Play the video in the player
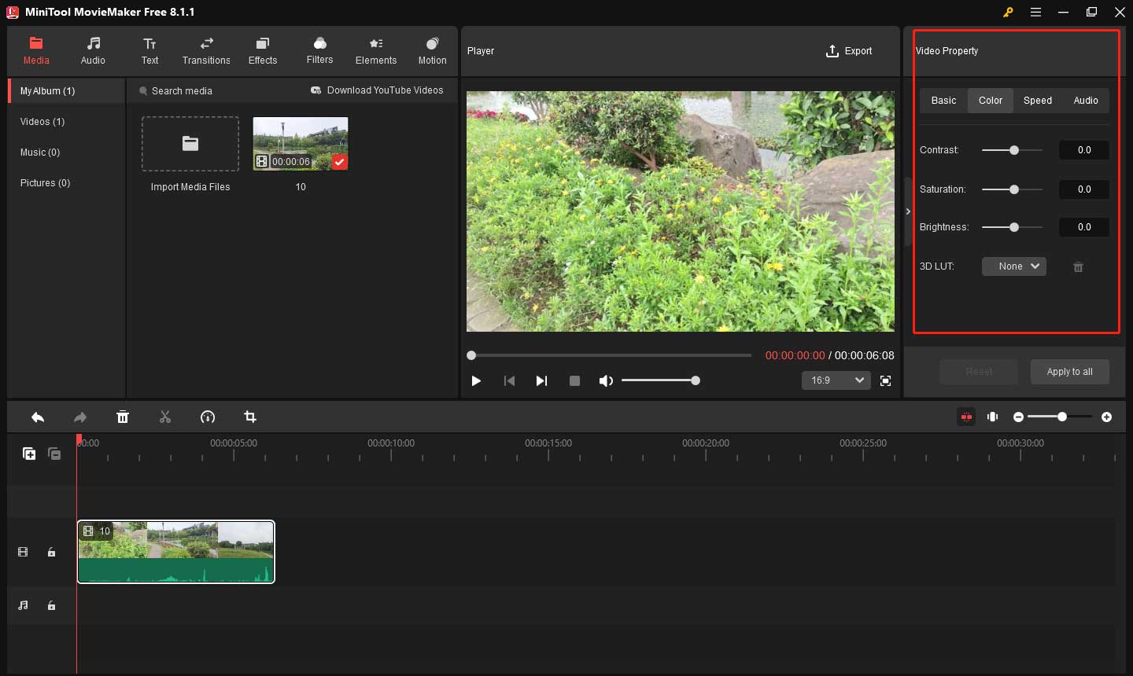Screen dimensions: 1133x676 point(476,380)
